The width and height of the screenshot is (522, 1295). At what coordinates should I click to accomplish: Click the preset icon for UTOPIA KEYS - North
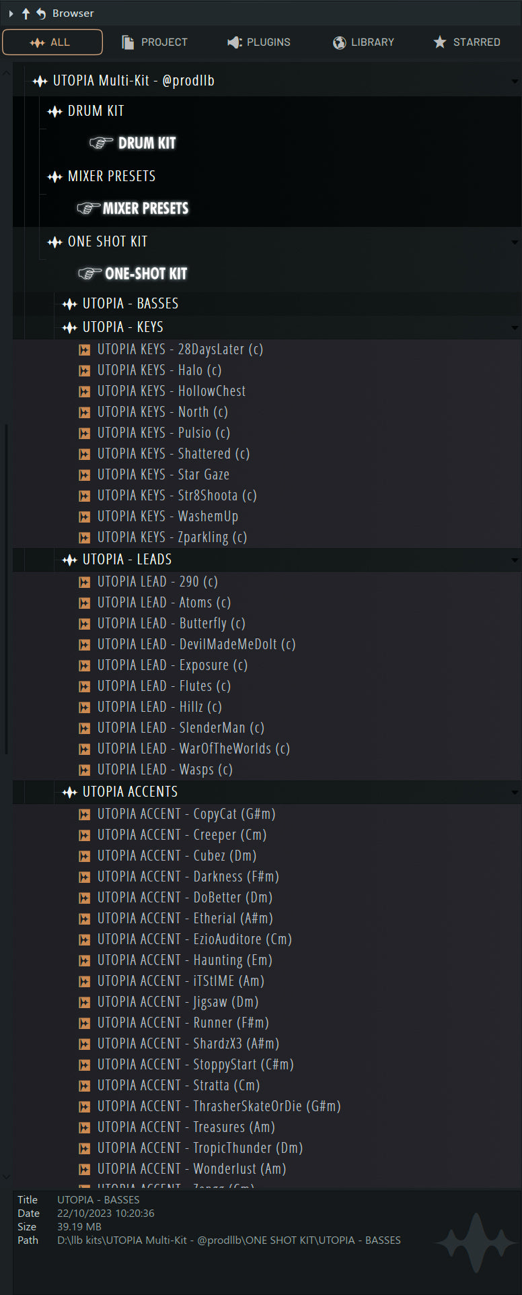coord(85,413)
